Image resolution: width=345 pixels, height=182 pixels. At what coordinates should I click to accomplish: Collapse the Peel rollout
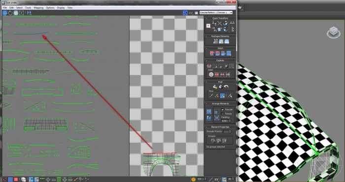click(207, 82)
